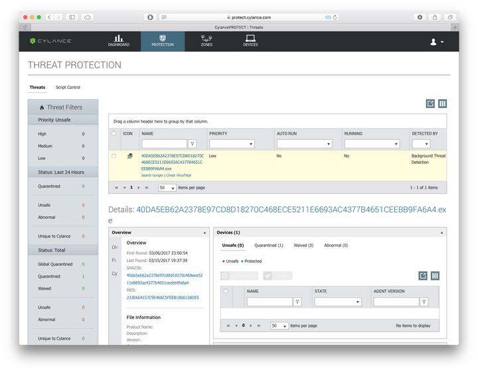Click export icon in Devices panel
Viewport: 478px width, 372px height.
[423, 276]
